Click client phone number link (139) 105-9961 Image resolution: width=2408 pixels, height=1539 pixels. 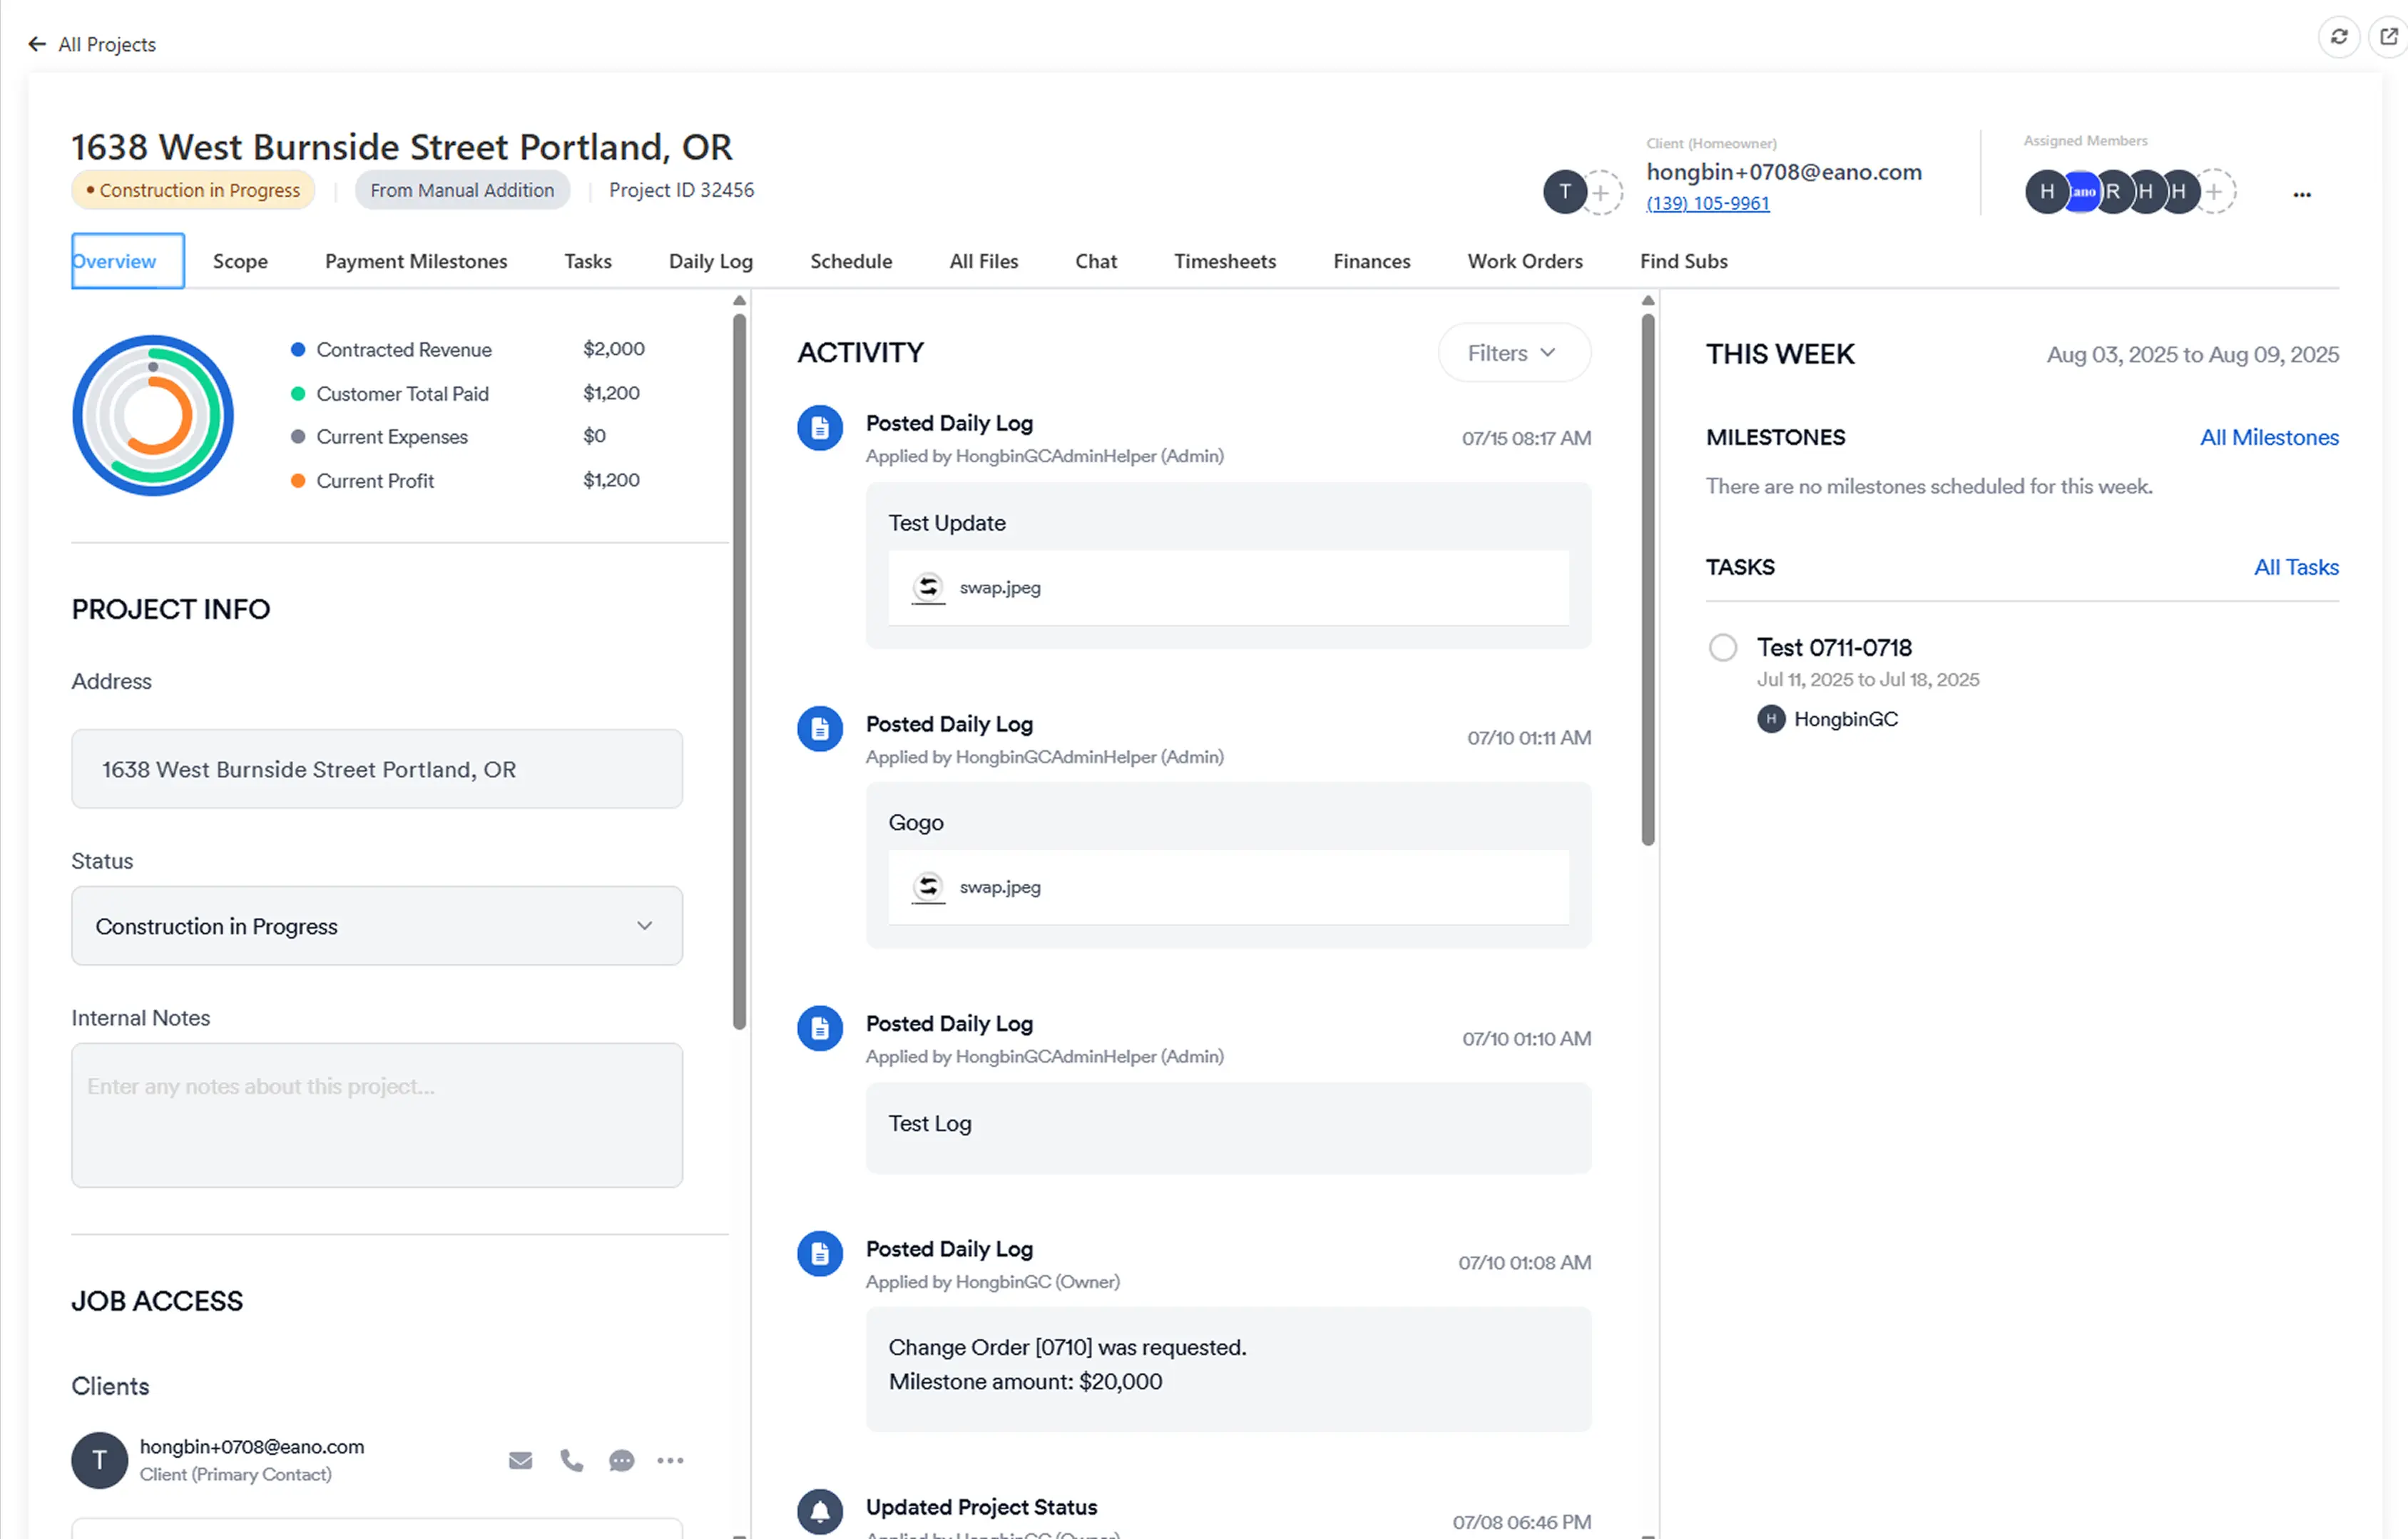tap(1707, 203)
